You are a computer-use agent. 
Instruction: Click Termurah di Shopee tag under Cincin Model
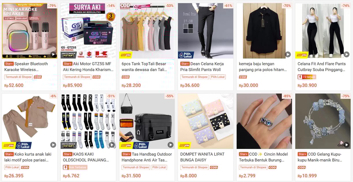tap(253, 167)
